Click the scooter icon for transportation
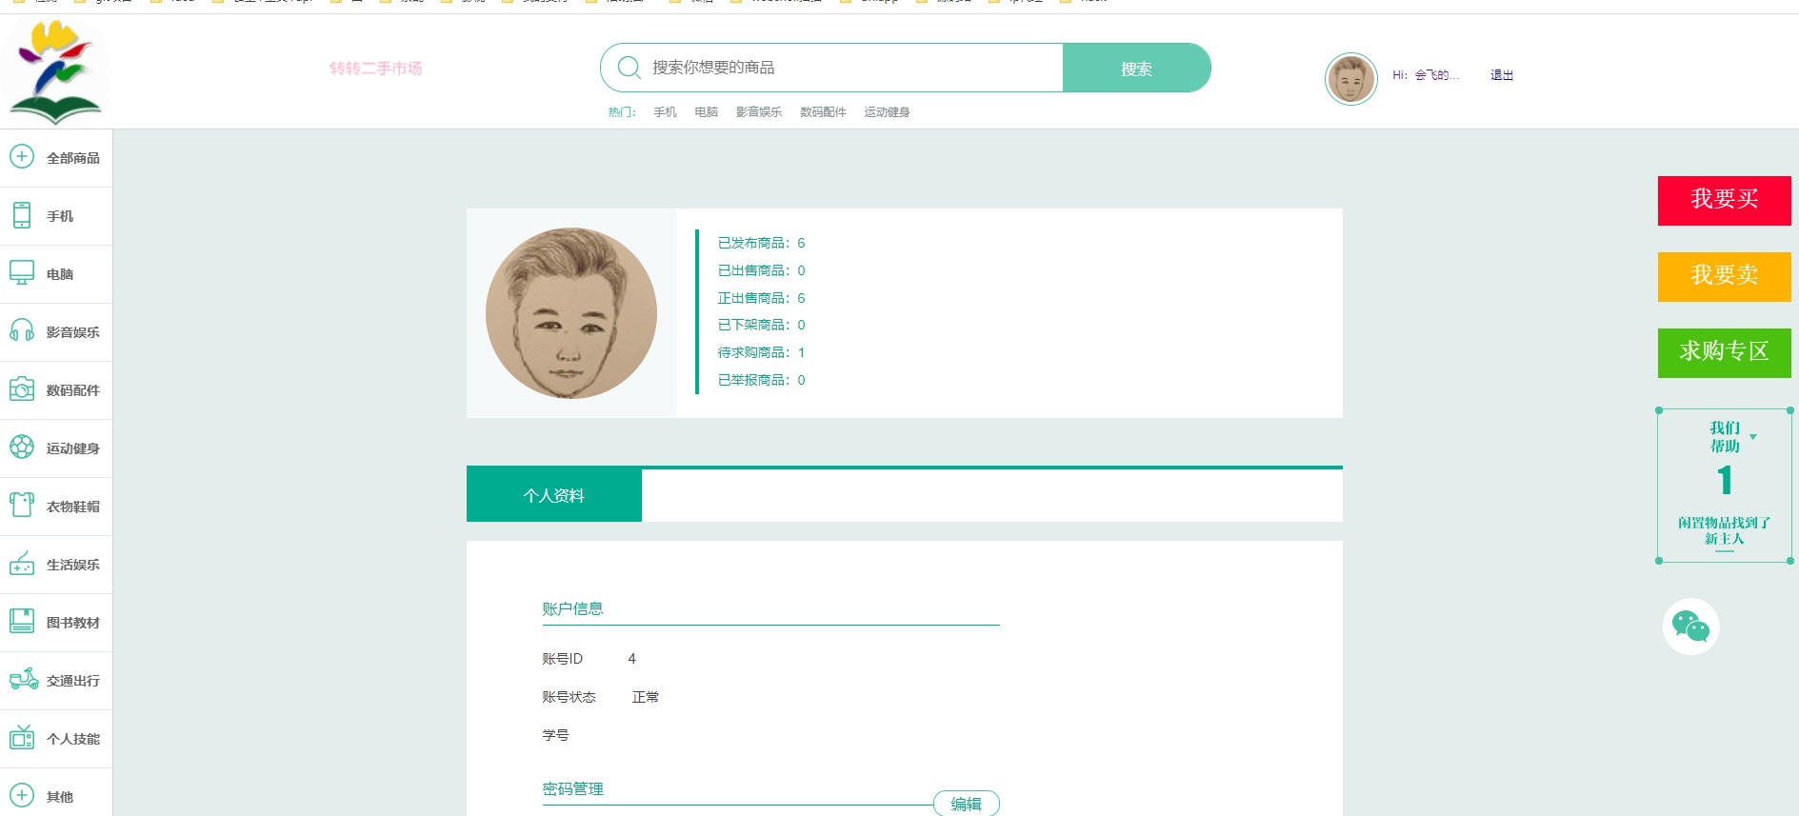 pyautogui.click(x=24, y=680)
